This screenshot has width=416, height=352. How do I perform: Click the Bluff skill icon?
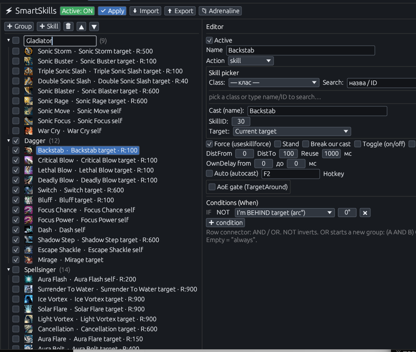pos(28,200)
